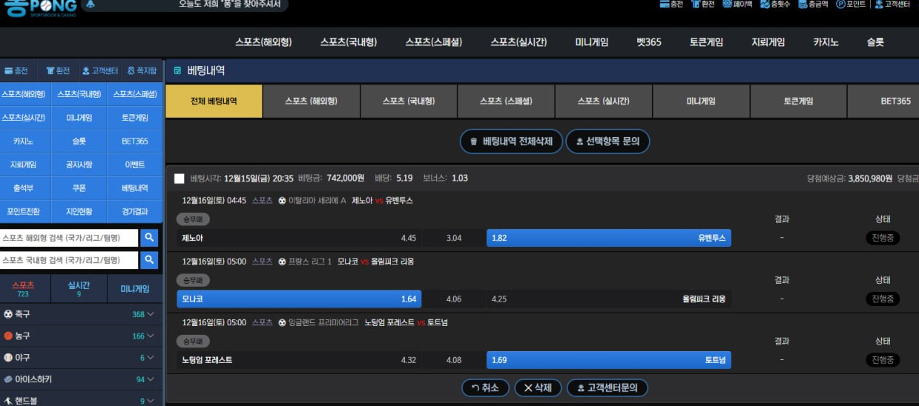Click the 고객센터문의 button under the bet slip
Image resolution: width=919 pixels, height=406 pixels.
(x=607, y=387)
